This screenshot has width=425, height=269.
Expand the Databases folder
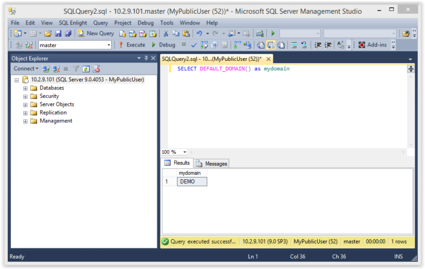(x=25, y=89)
